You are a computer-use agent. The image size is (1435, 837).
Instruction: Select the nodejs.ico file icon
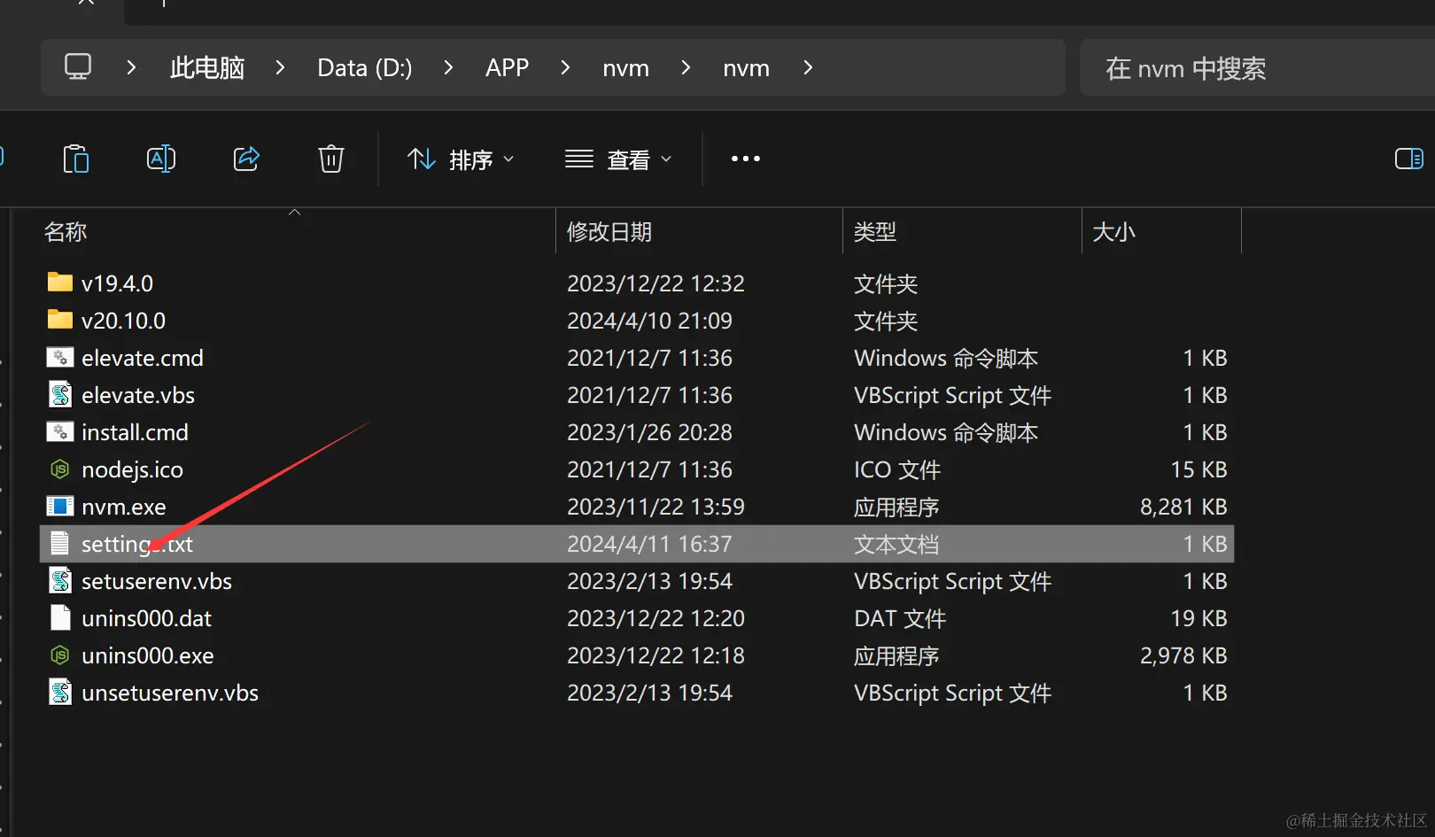[59, 469]
